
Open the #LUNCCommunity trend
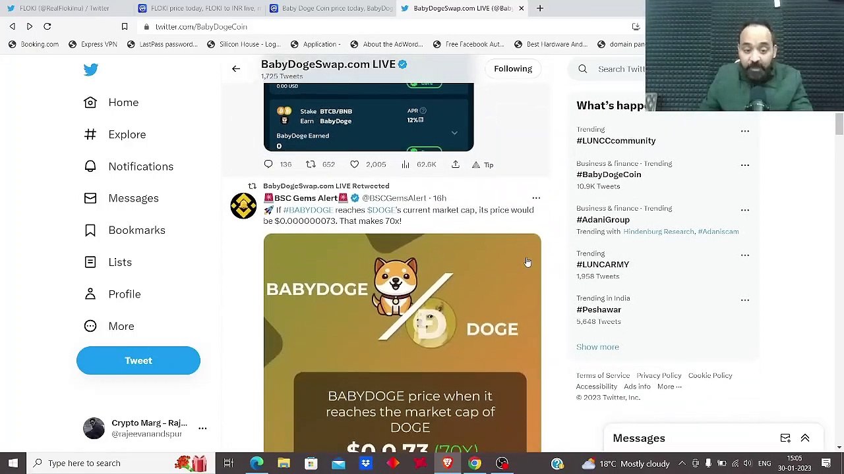[616, 141]
